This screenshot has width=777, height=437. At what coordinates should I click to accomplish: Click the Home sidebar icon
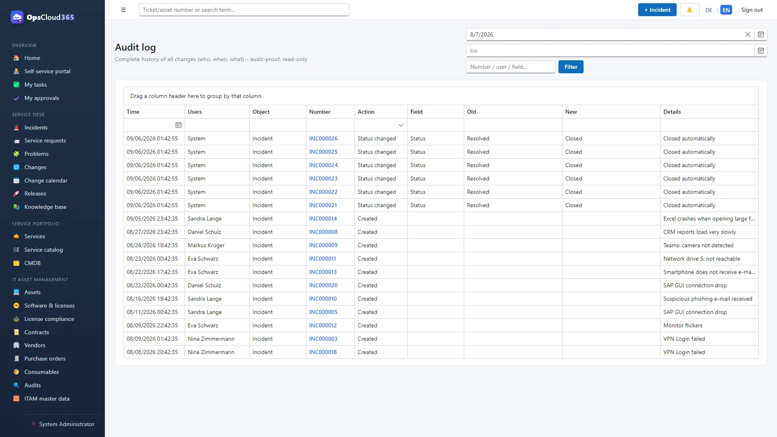pyautogui.click(x=16, y=58)
